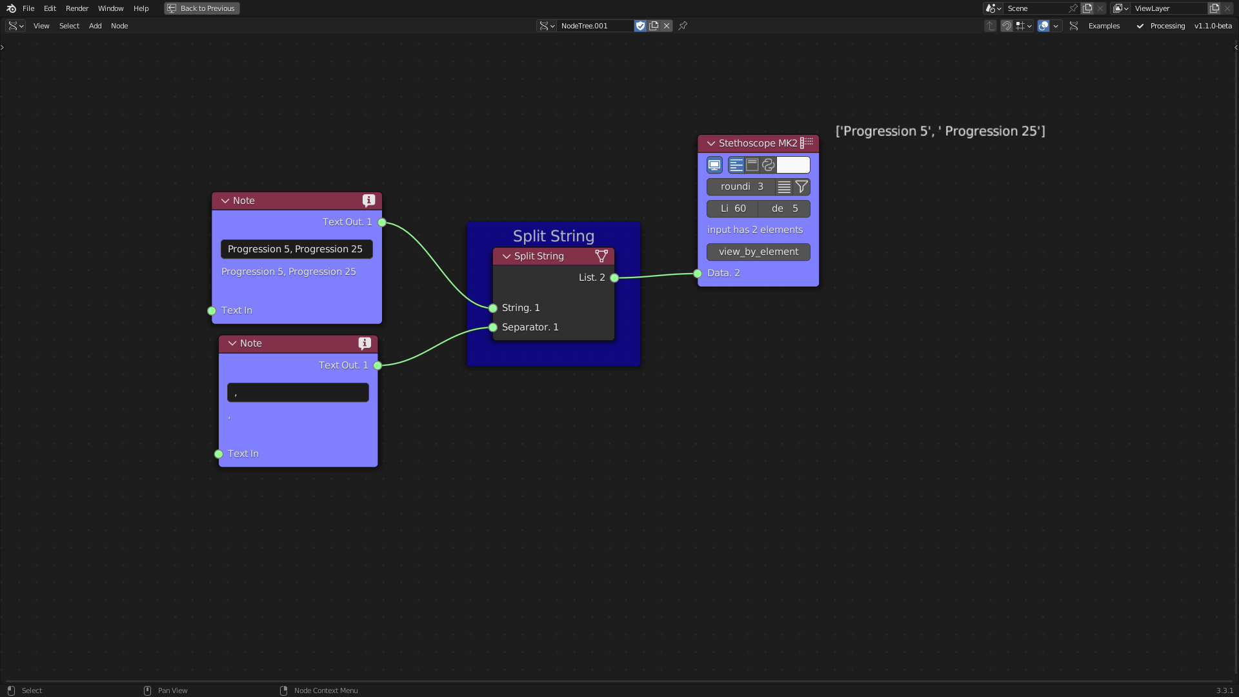
Task: Click the monitor display icon in Stethoscope
Action: [x=714, y=165]
